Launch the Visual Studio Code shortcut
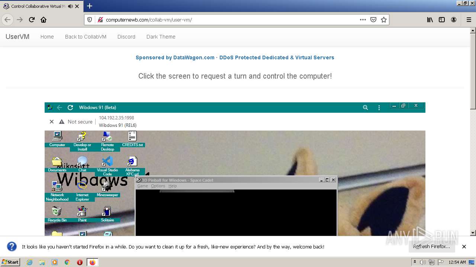Image resolution: width=476 pixels, height=267 pixels. coord(107,166)
